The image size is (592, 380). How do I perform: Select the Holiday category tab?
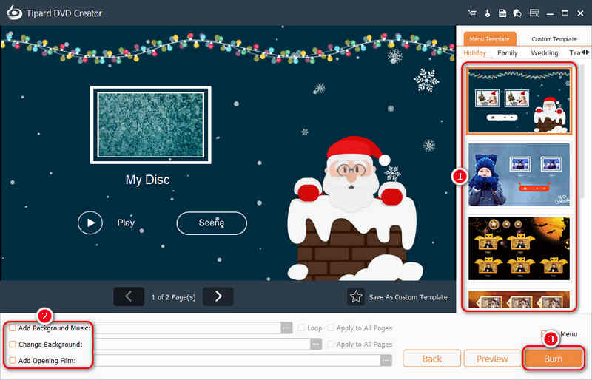[x=474, y=53]
